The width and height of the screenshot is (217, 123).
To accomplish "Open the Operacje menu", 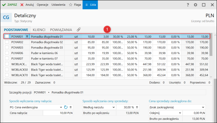I will click(x=43, y=5).
